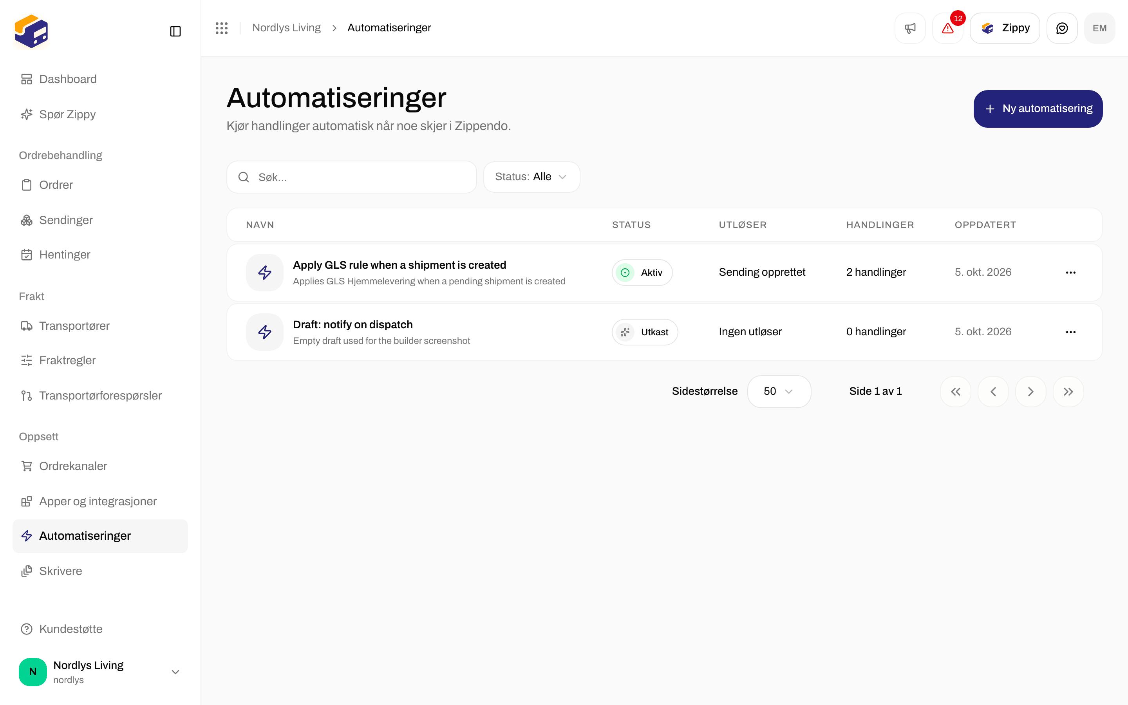This screenshot has width=1128, height=705.
Task: Navigate to Ordrer
Action: (x=100, y=185)
